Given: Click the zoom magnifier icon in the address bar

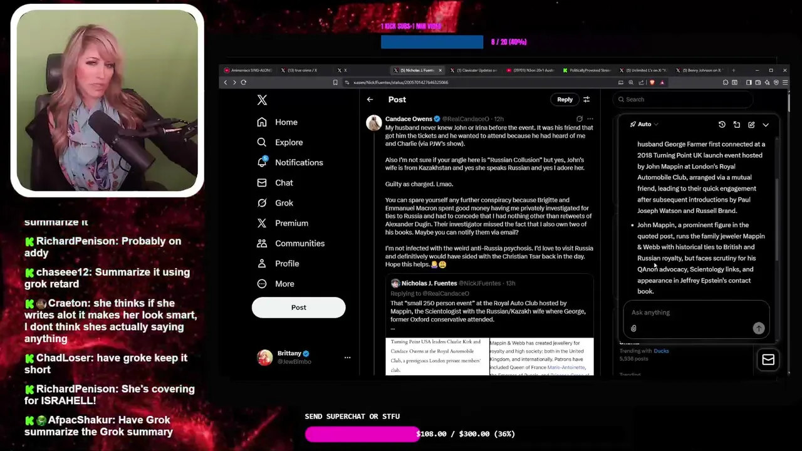Looking at the screenshot, I should [x=631, y=83].
